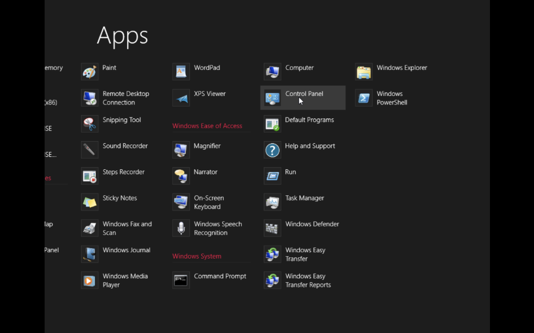
Task: Click the Control Panel icon
Action: coord(272,98)
